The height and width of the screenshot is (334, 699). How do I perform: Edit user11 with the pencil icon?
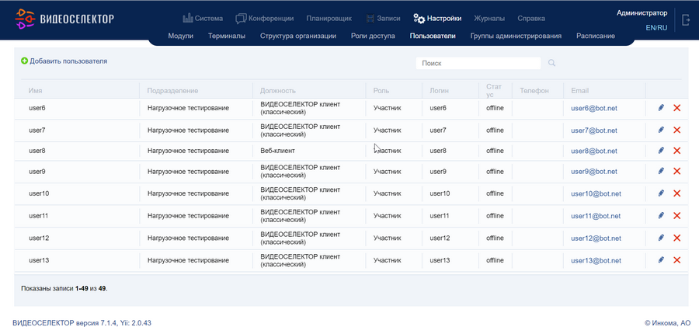[x=661, y=216]
